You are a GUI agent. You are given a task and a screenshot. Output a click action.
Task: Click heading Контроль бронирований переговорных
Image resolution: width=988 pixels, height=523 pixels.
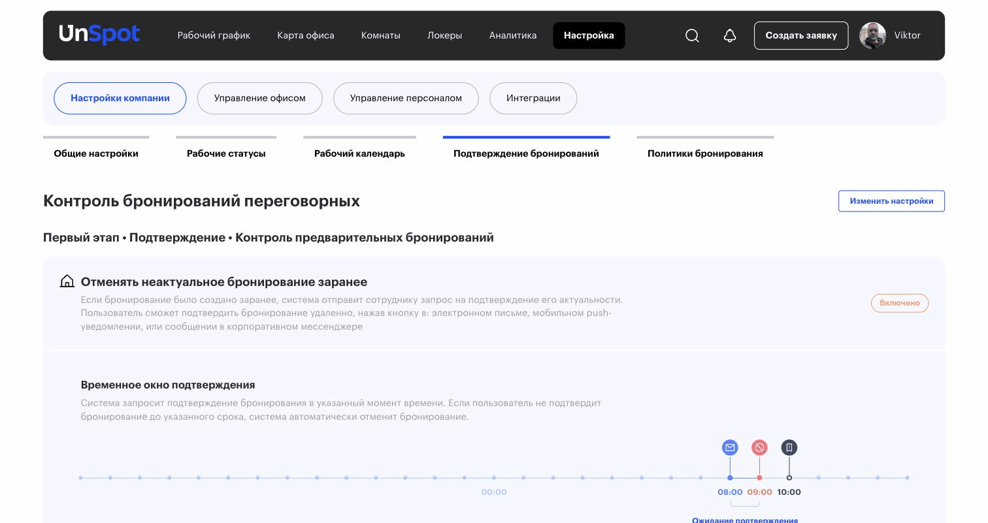(201, 200)
